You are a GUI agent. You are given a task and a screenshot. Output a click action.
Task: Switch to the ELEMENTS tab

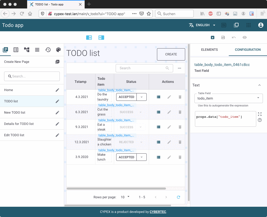point(209,50)
